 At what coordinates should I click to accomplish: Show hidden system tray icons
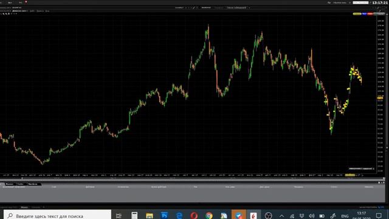(x=281, y=216)
